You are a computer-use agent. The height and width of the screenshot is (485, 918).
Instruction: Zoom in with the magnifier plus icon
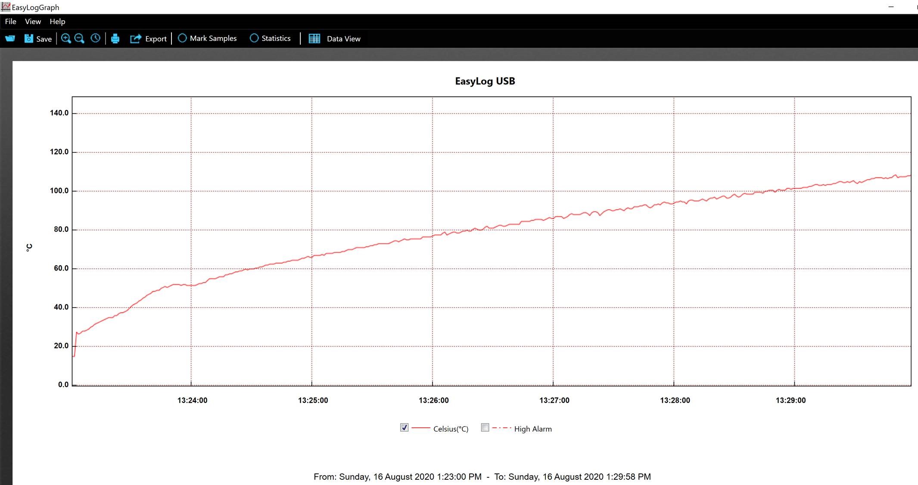pyautogui.click(x=66, y=39)
